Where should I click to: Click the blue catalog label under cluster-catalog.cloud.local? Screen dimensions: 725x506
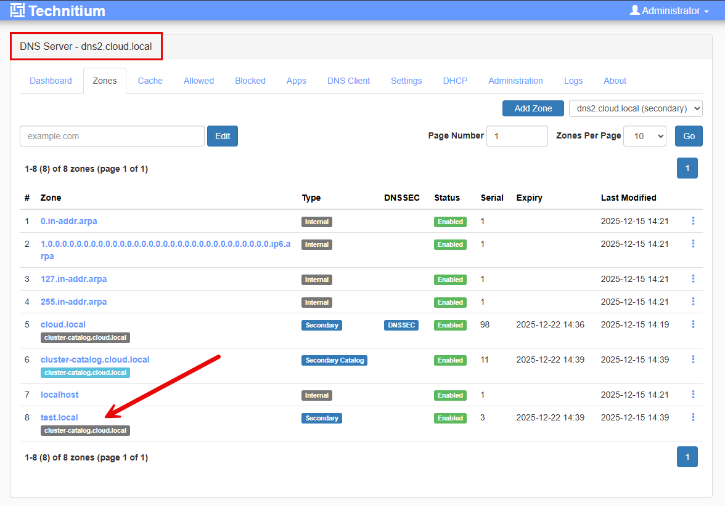click(85, 372)
